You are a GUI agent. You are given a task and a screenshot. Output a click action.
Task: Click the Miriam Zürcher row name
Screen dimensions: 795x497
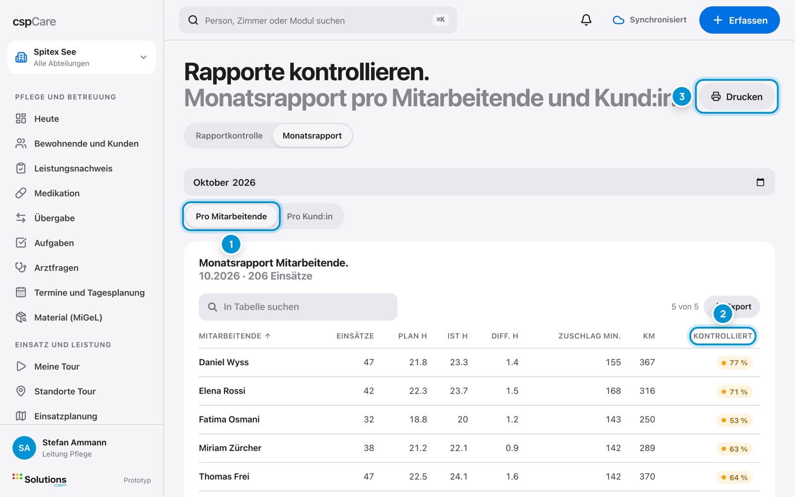pyautogui.click(x=230, y=448)
